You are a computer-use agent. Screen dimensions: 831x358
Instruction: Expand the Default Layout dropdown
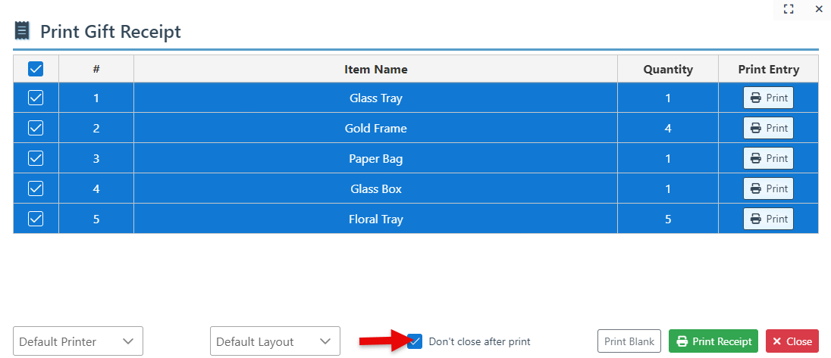pos(274,341)
